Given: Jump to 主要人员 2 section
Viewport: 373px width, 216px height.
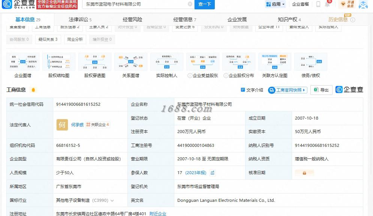Looking at the screenshot, I should (99, 27).
